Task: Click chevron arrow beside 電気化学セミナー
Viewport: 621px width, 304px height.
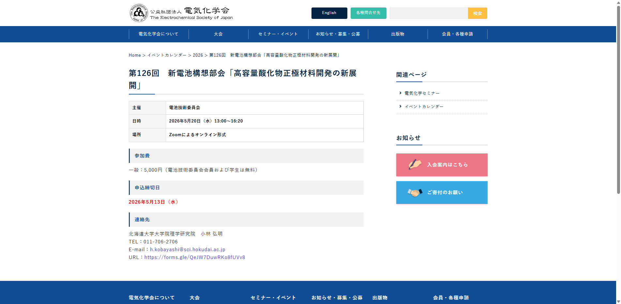Action: 400,93
